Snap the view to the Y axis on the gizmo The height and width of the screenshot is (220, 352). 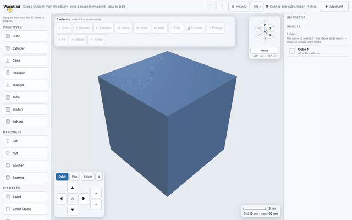[x=271, y=28]
